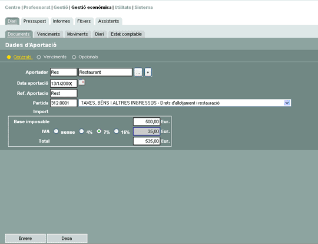Open the TAXES, BÉNS I ALTRES INGRESSOS combo box
Image resolution: width=318 pixels, height=244 pixels.
pos(185,103)
